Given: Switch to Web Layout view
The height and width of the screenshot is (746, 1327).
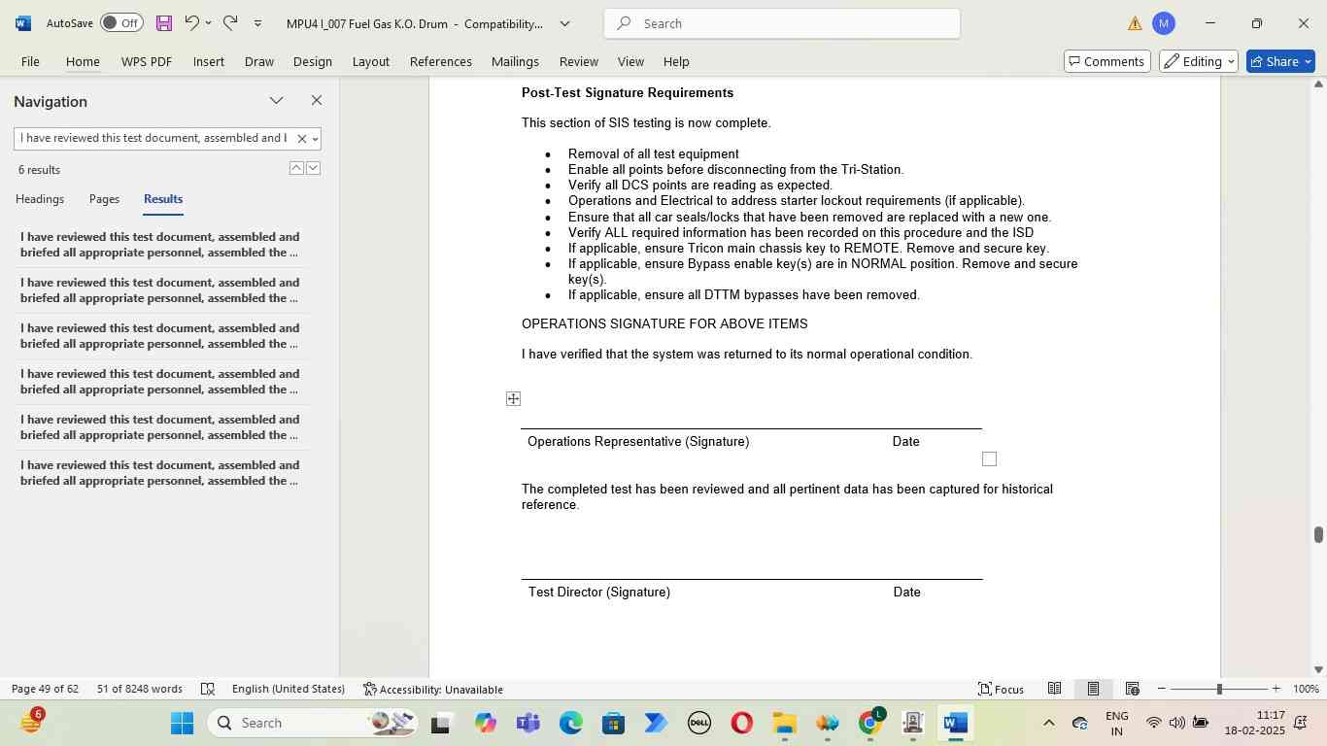Looking at the screenshot, I should (x=1133, y=689).
